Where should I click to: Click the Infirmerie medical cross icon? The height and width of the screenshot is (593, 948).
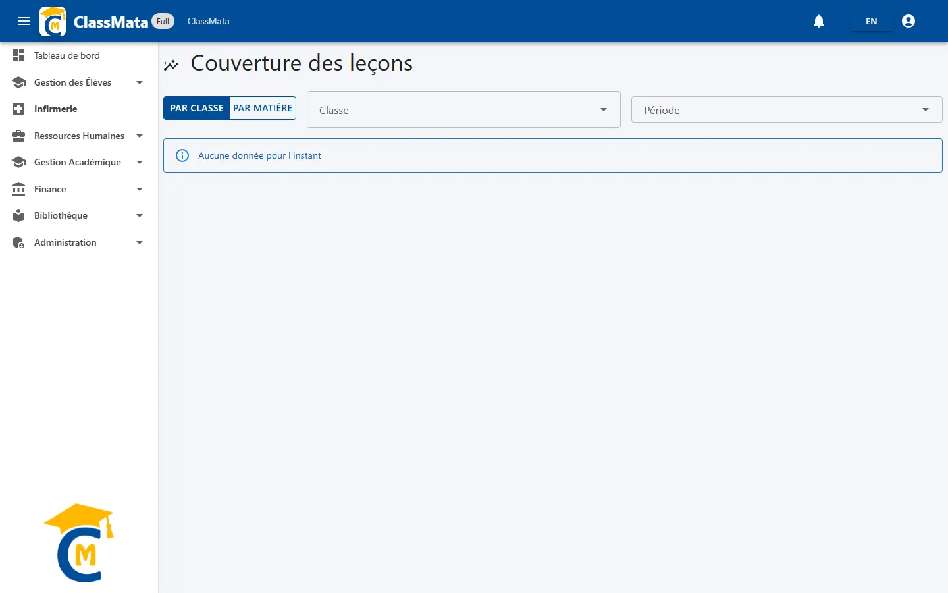(18, 109)
